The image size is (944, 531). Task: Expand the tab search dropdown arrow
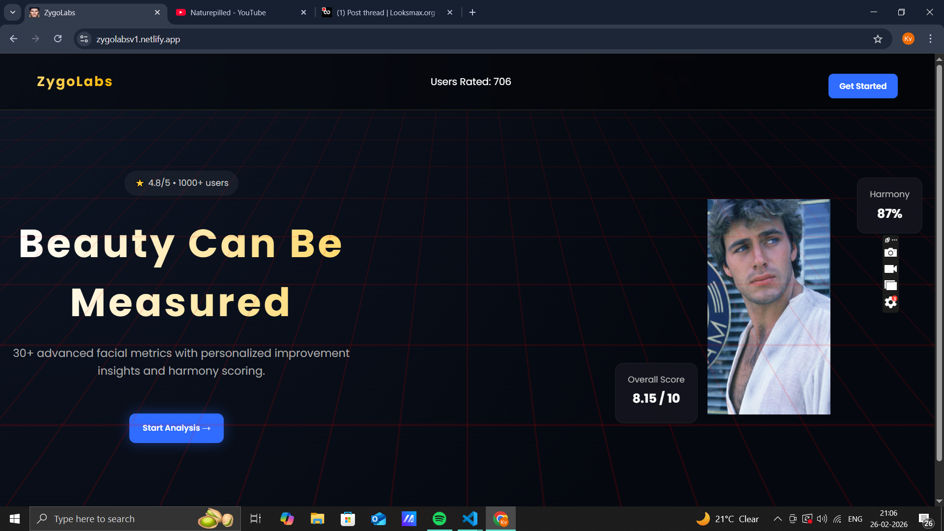[x=13, y=12]
